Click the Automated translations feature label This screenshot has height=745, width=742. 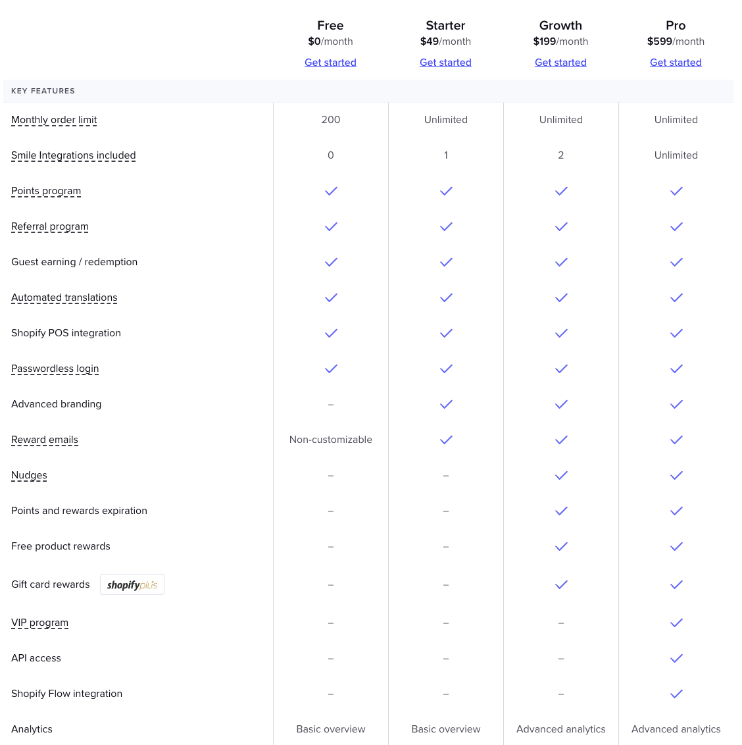tap(64, 297)
